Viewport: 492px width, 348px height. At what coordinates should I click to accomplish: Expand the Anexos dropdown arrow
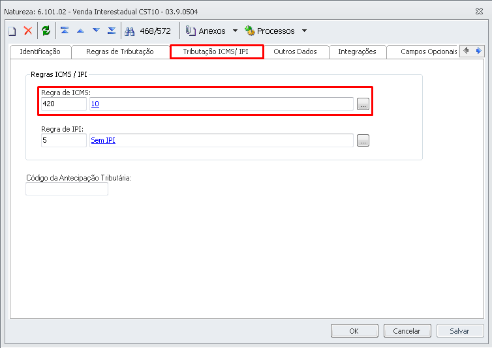pos(235,31)
